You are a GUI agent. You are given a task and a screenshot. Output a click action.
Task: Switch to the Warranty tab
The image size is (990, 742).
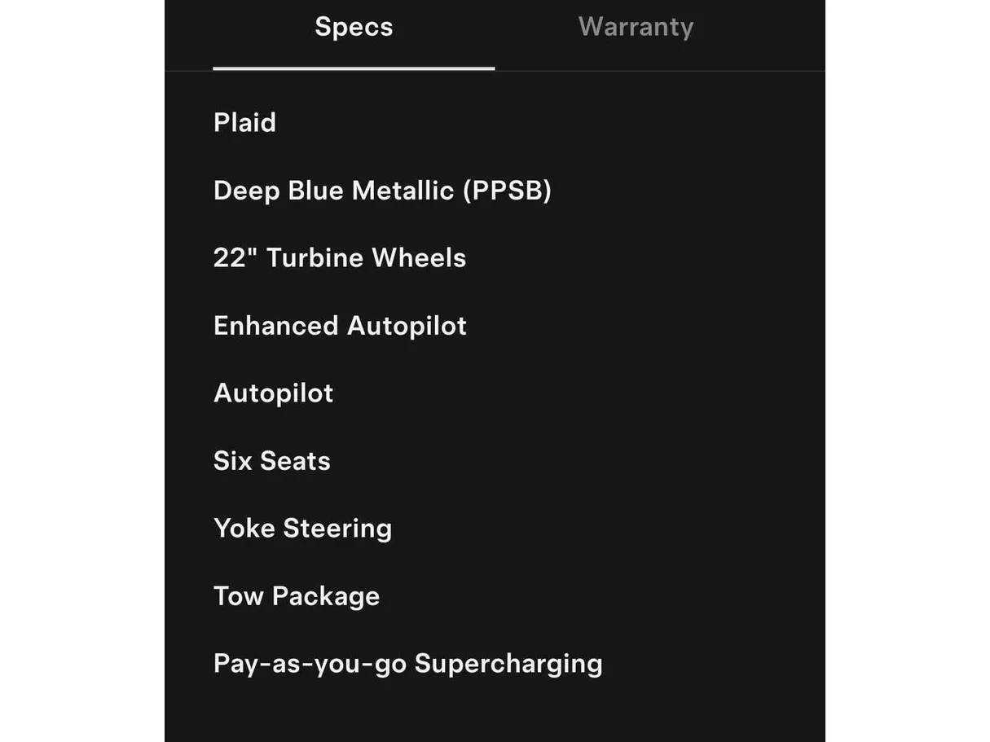coord(636,27)
